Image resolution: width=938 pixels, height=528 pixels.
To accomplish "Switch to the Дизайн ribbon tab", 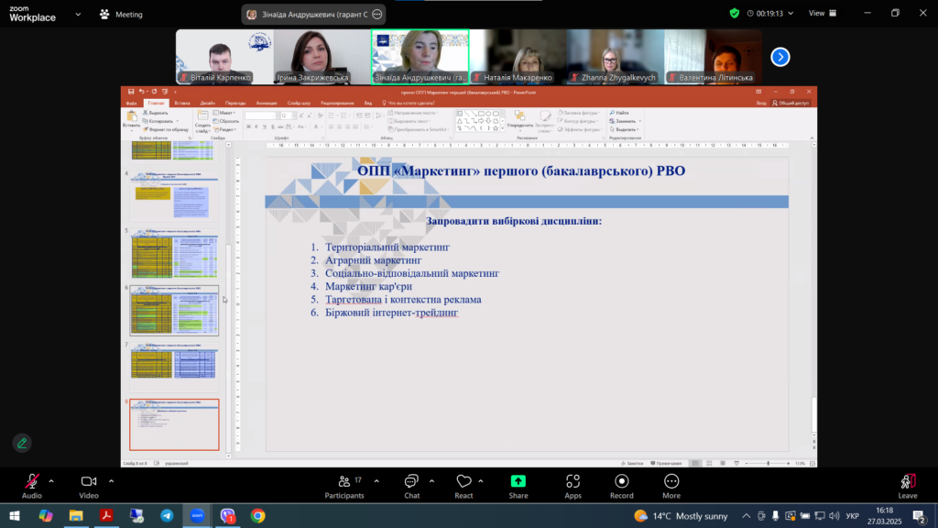I will [x=208, y=103].
